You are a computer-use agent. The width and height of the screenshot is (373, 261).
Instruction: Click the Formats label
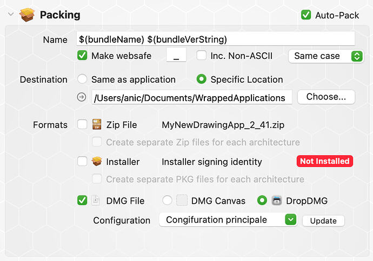[x=50, y=125]
